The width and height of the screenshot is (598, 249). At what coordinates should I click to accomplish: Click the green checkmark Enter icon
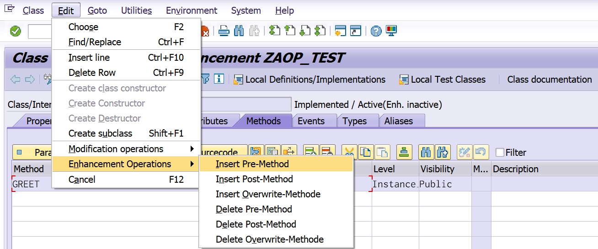coord(16,31)
